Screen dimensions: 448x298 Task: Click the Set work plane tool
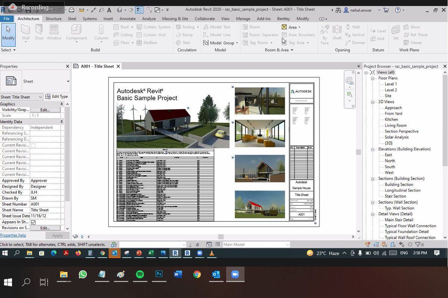click(396, 33)
